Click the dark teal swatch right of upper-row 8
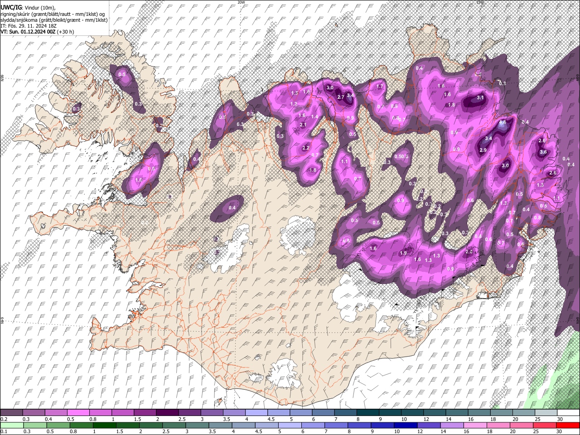 click(368, 413)
